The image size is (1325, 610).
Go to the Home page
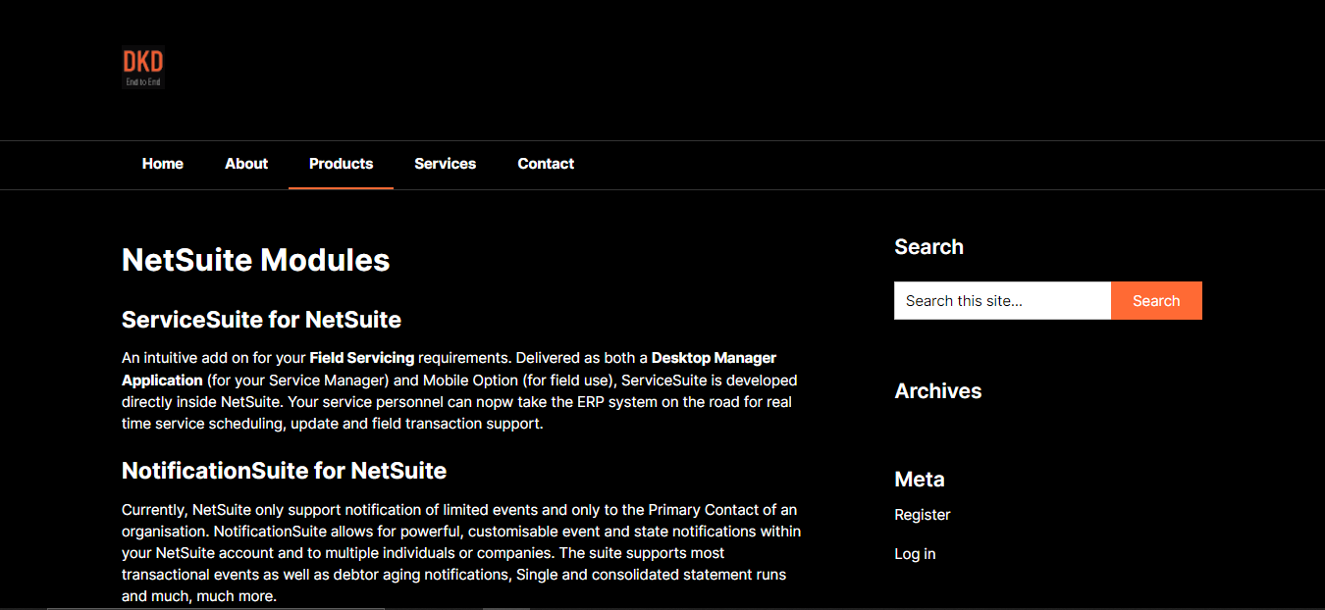click(162, 164)
